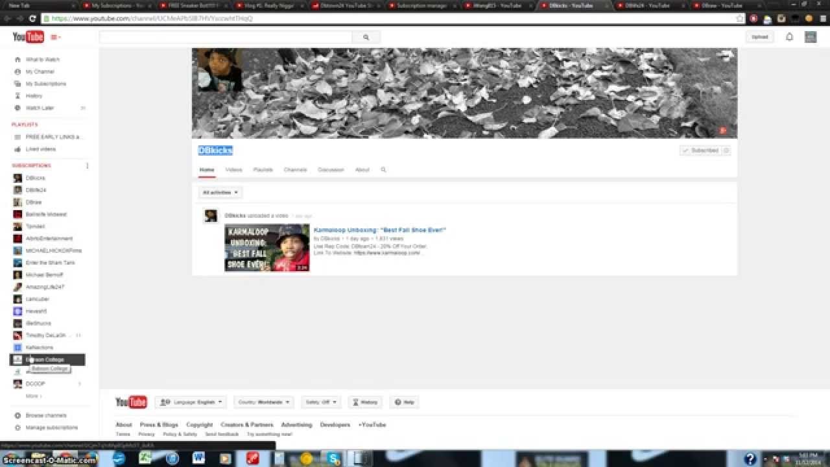Open the Karmaloop Unboxing video thumbnail
Screen dimensions: 830x467
267,248
